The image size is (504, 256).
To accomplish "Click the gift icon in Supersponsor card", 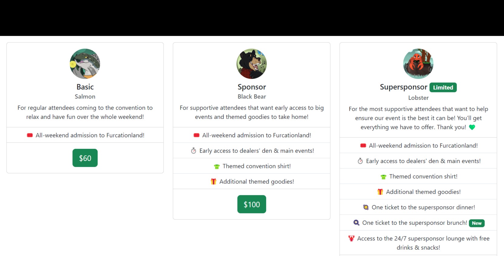I will click(380, 192).
